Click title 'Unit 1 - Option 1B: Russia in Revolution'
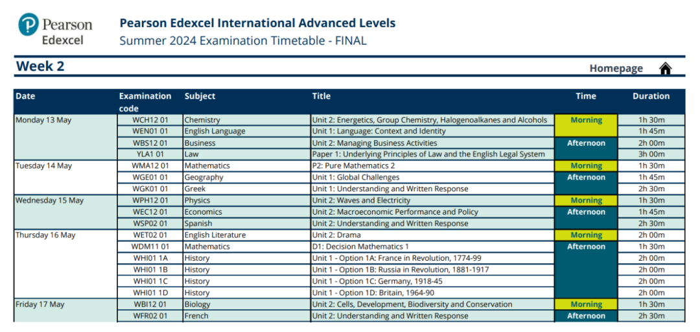700x332 pixels. 401,270
